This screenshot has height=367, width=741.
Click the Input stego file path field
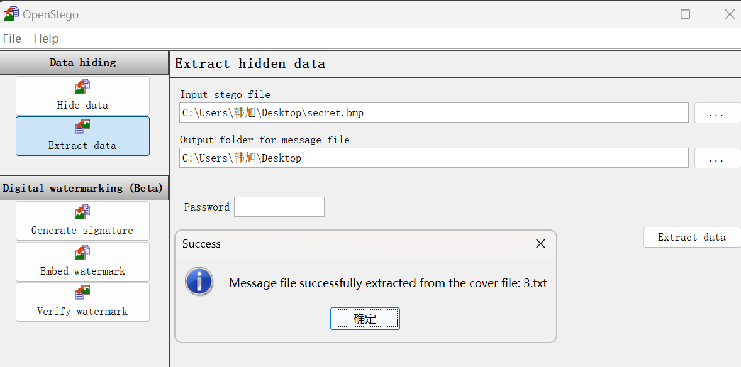433,113
